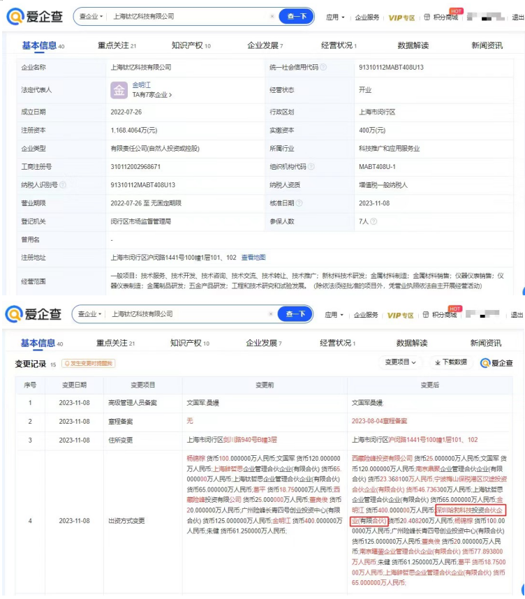
Task: Open legal representative 金明江 link
Action: 142,84
